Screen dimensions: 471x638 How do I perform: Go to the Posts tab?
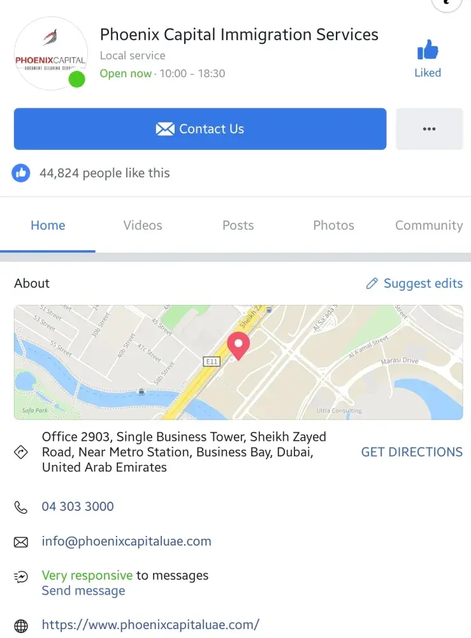coord(238,225)
